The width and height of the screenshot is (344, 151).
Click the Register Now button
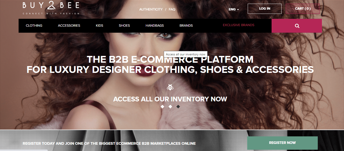click(x=282, y=143)
